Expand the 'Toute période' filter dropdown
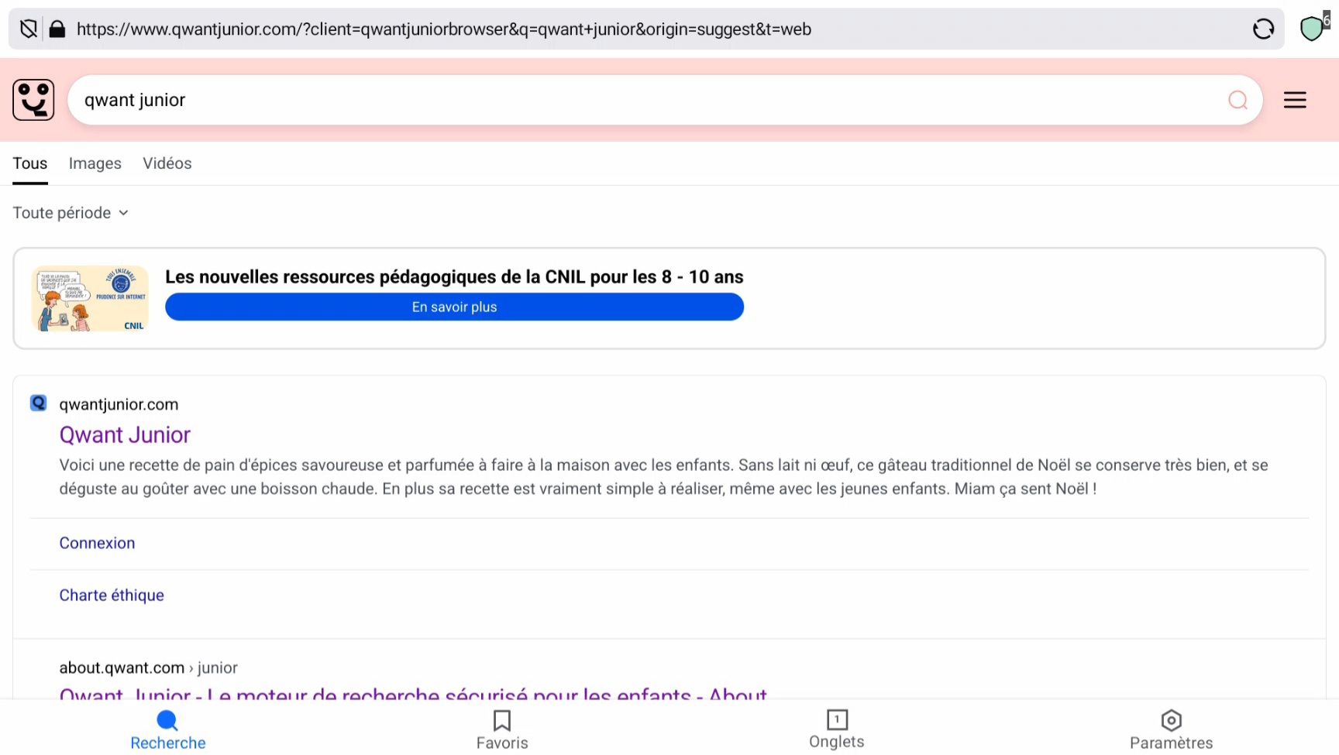Viewport: 1339px width, 755px height. (71, 213)
